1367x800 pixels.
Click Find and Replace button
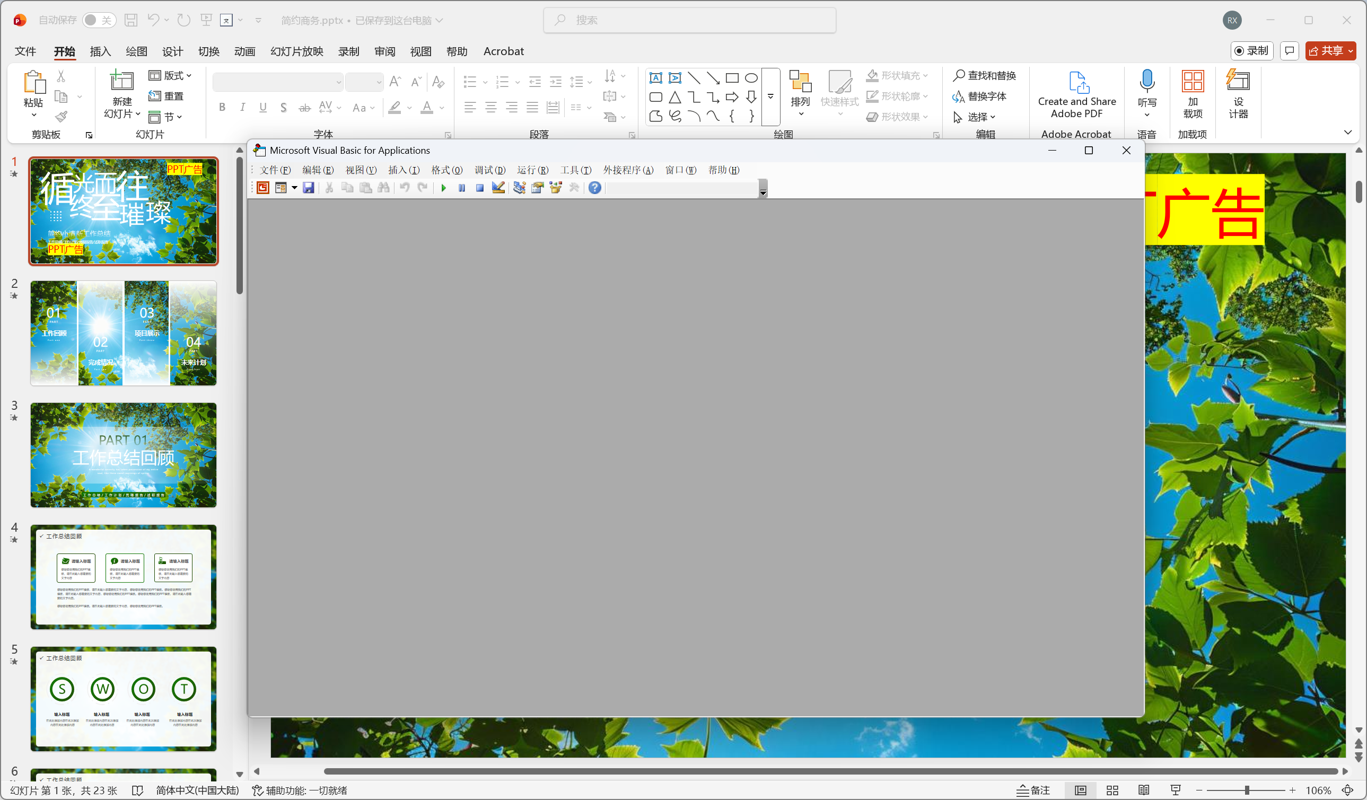pyautogui.click(x=985, y=75)
